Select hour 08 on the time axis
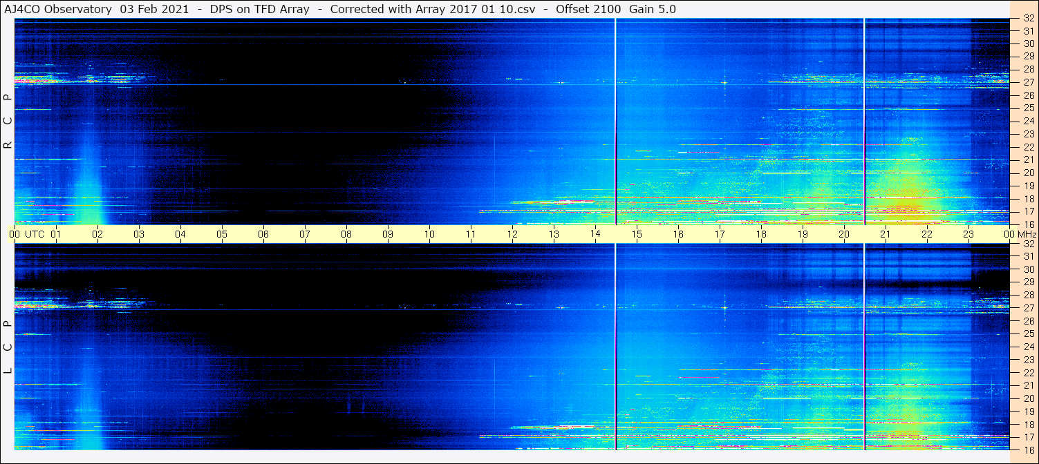This screenshot has height=464, width=1039. tap(346, 234)
